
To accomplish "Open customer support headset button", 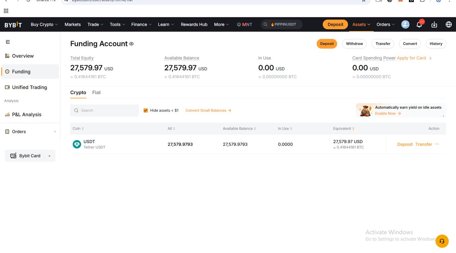I will point(442,241).
